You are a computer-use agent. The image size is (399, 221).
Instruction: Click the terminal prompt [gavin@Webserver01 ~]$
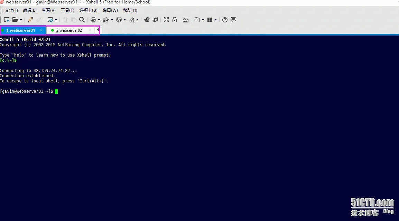[x=27, y=91]
